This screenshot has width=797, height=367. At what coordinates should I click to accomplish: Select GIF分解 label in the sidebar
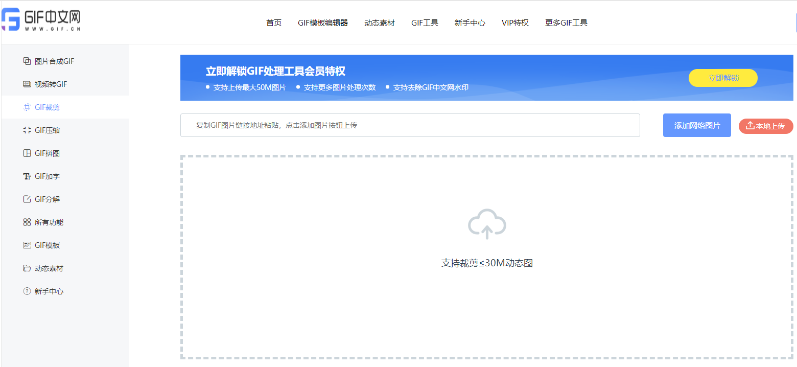click(x=47, y=199)
